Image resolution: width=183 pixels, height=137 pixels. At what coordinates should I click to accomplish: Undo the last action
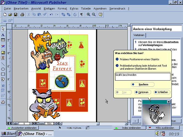(51, 15)
